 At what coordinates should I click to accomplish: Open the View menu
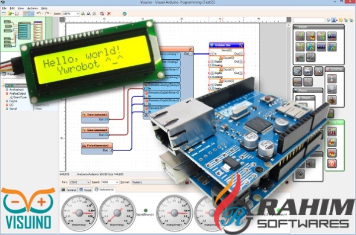(x=21, y=8)
